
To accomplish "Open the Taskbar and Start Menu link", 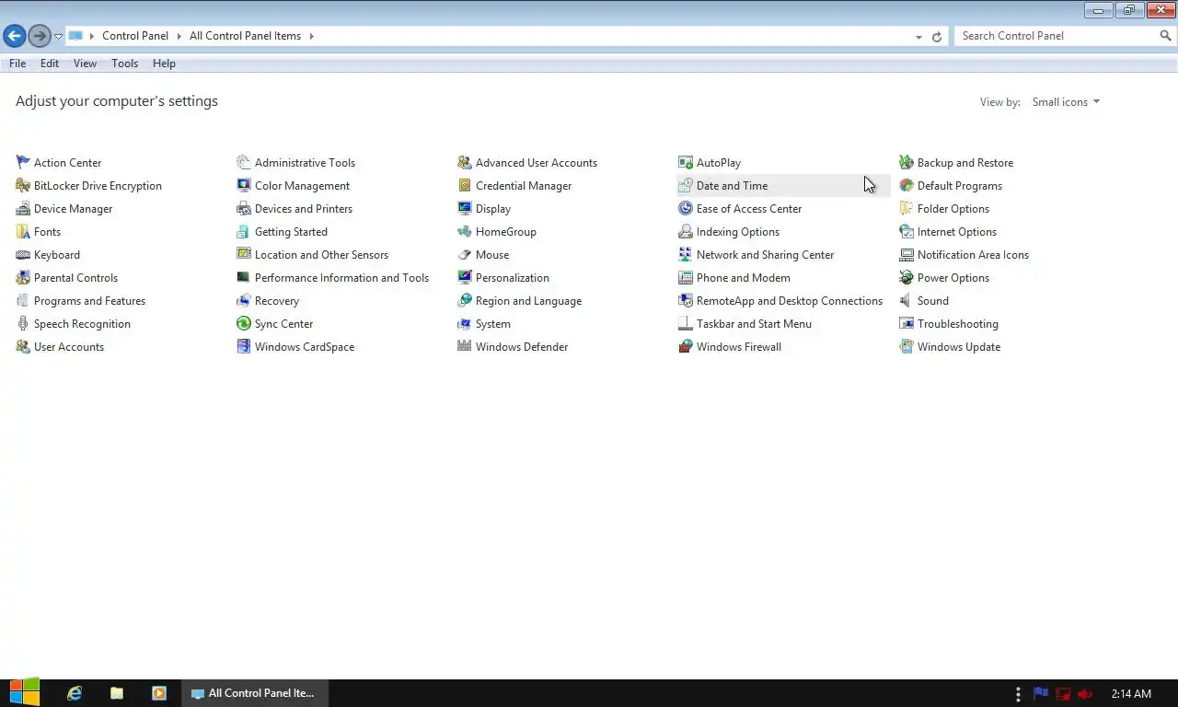I will pos(754,324).
